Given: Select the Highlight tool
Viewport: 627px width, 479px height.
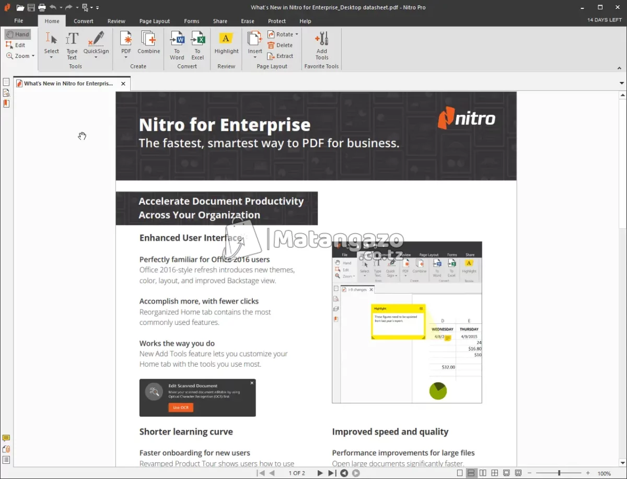Looking at the screenshot, I should [226, 44].
